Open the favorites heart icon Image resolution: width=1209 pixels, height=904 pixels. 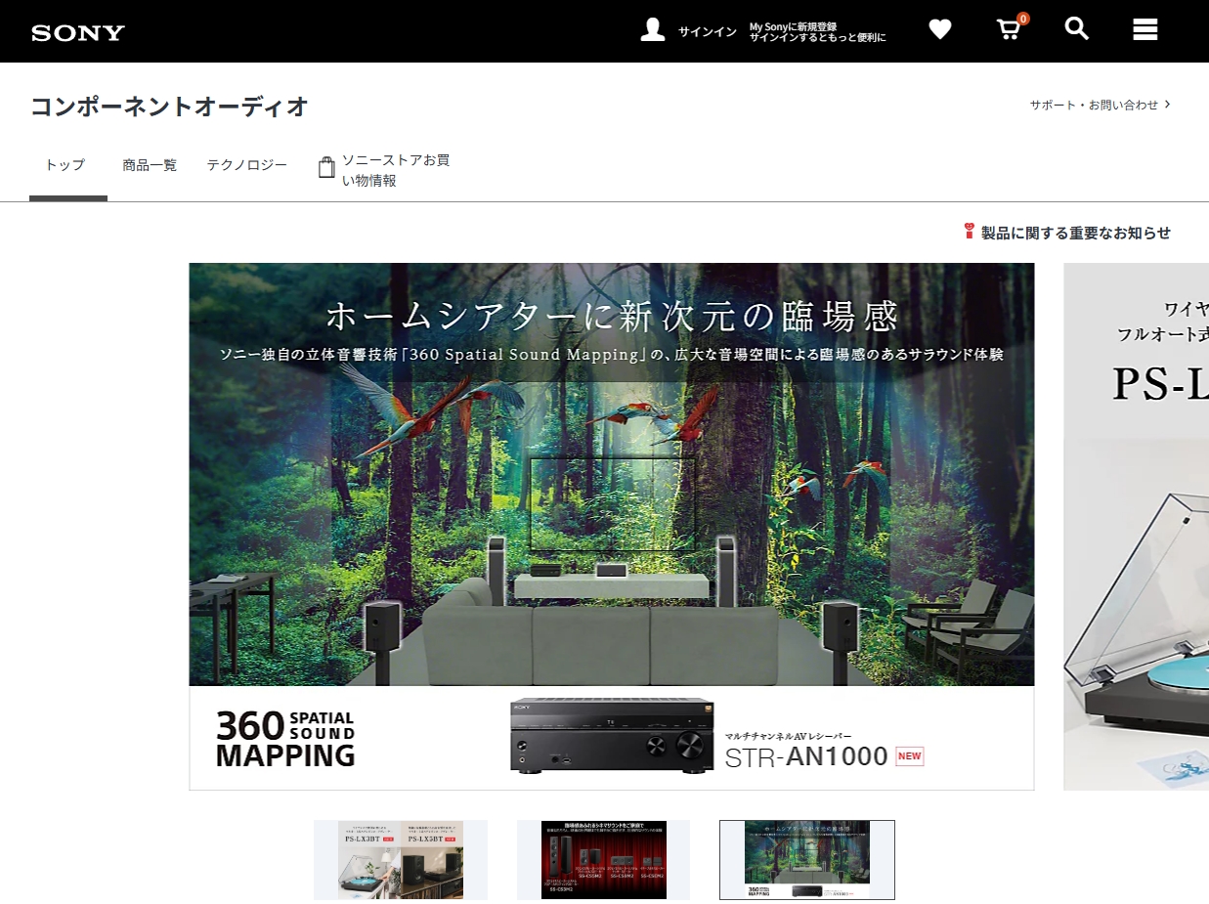[x=939, y=30]
